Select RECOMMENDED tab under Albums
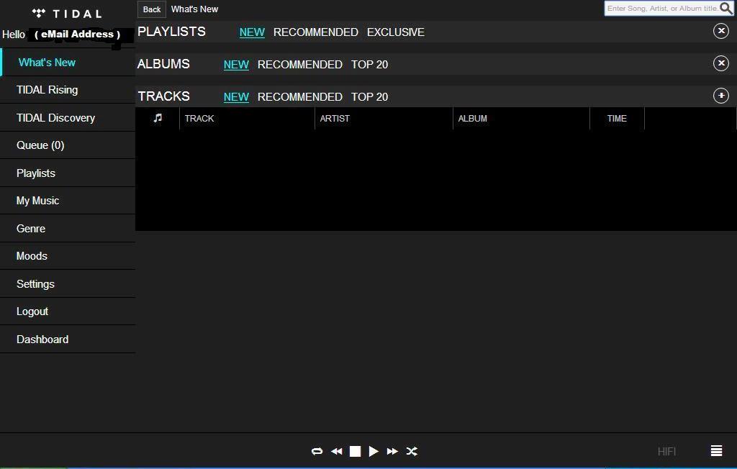Viewport: 737px width, 469px height. pos(300,65)
